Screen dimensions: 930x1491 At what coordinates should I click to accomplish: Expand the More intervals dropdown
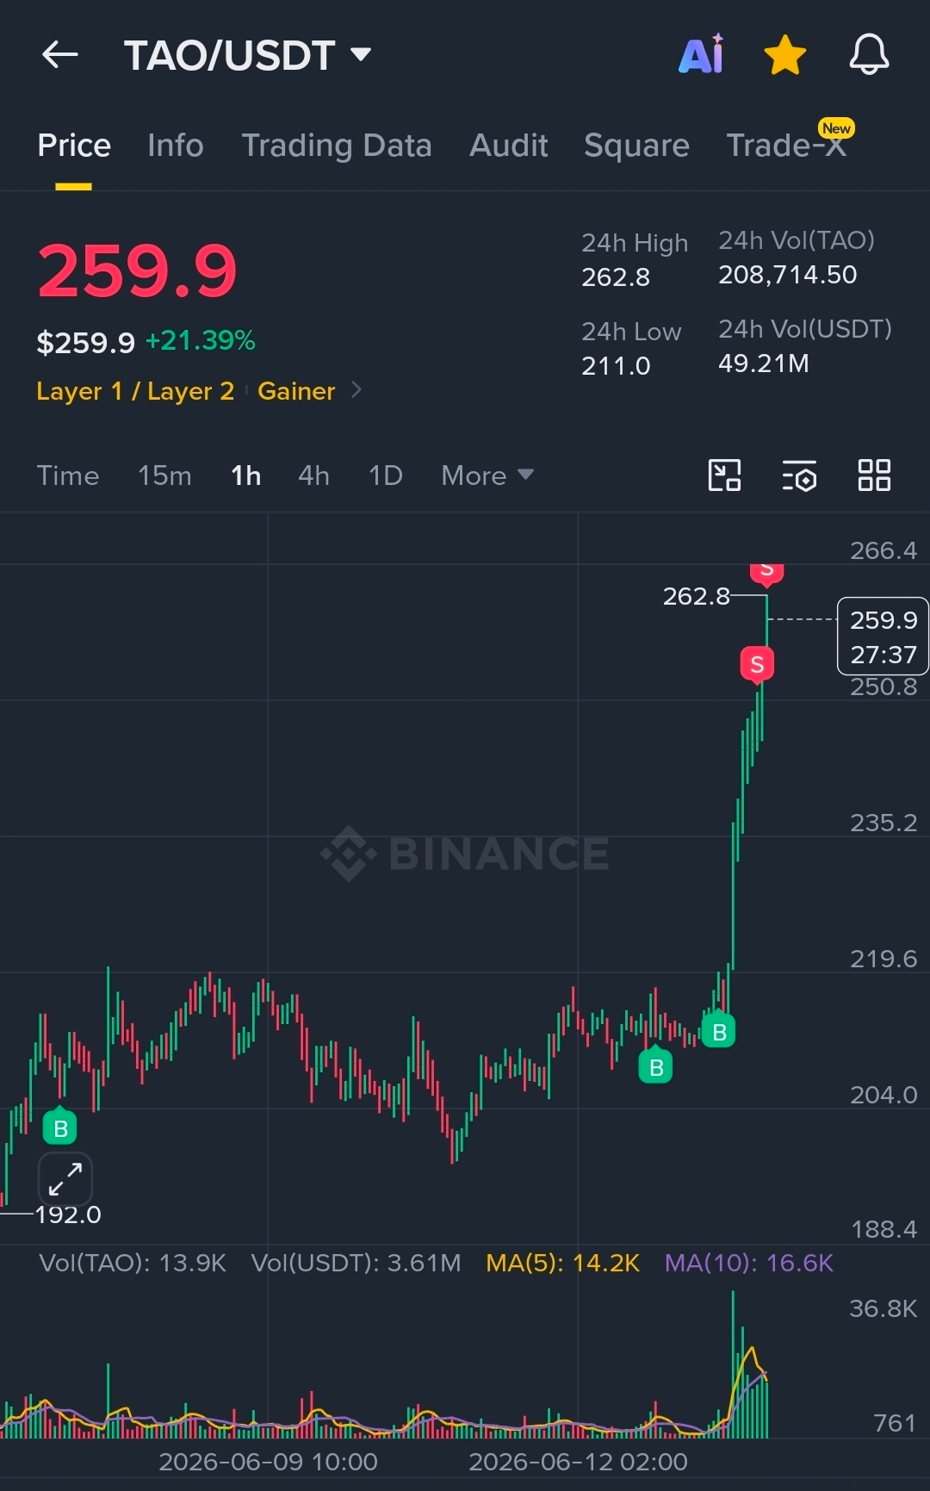click(x=487, y=475)
